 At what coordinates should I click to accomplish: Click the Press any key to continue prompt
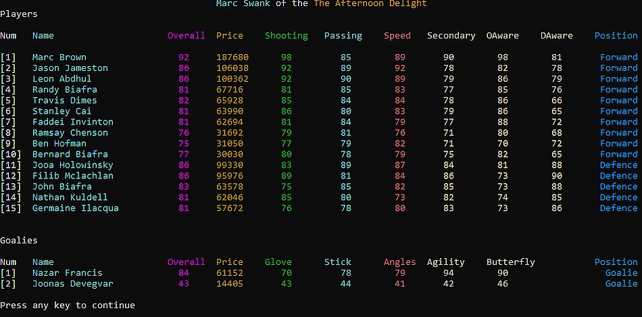pos(68,306)
